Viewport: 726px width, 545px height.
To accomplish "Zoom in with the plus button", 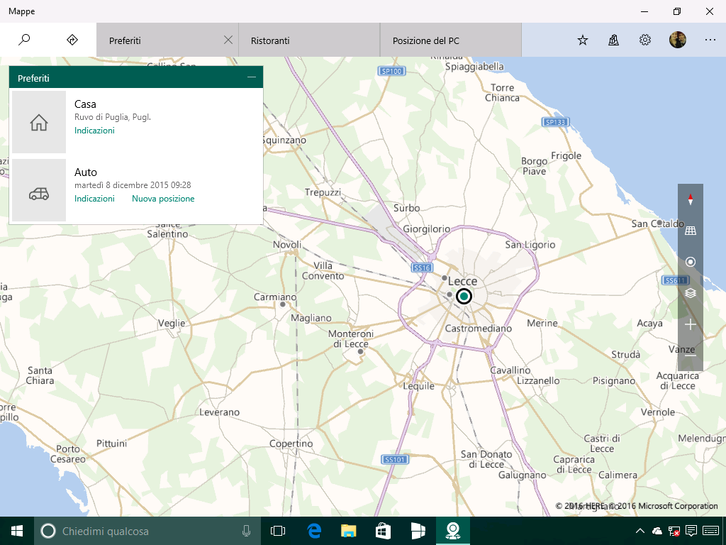I will 691,324.
